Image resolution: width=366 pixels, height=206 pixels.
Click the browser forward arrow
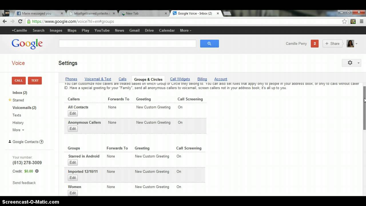pyautogui.click(x=12, y=21)
